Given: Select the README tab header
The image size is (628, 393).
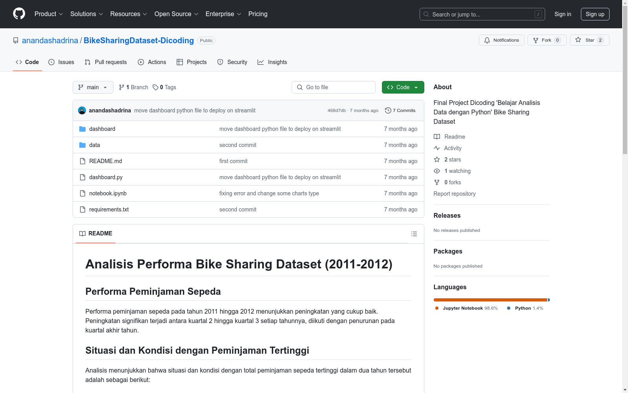Looking at the screenshot, I should [x=96, y=233].
